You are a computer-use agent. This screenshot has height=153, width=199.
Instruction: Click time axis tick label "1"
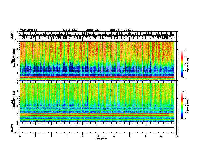[35, 136]
